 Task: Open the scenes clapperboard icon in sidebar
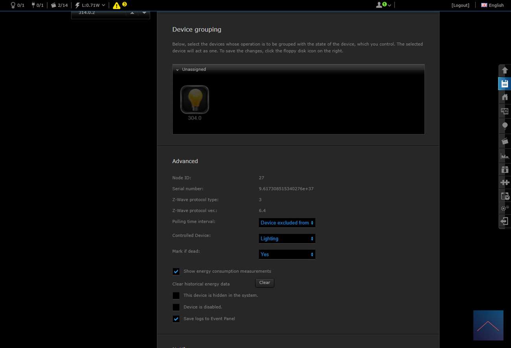(x=505, y=141)
